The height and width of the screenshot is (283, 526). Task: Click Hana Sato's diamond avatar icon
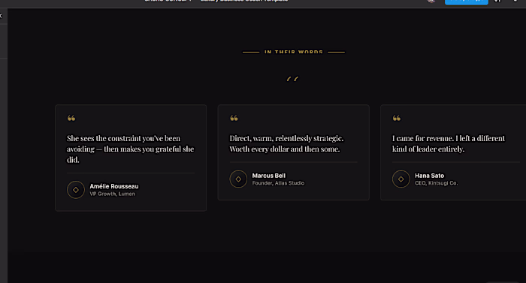tap(401, 179)
